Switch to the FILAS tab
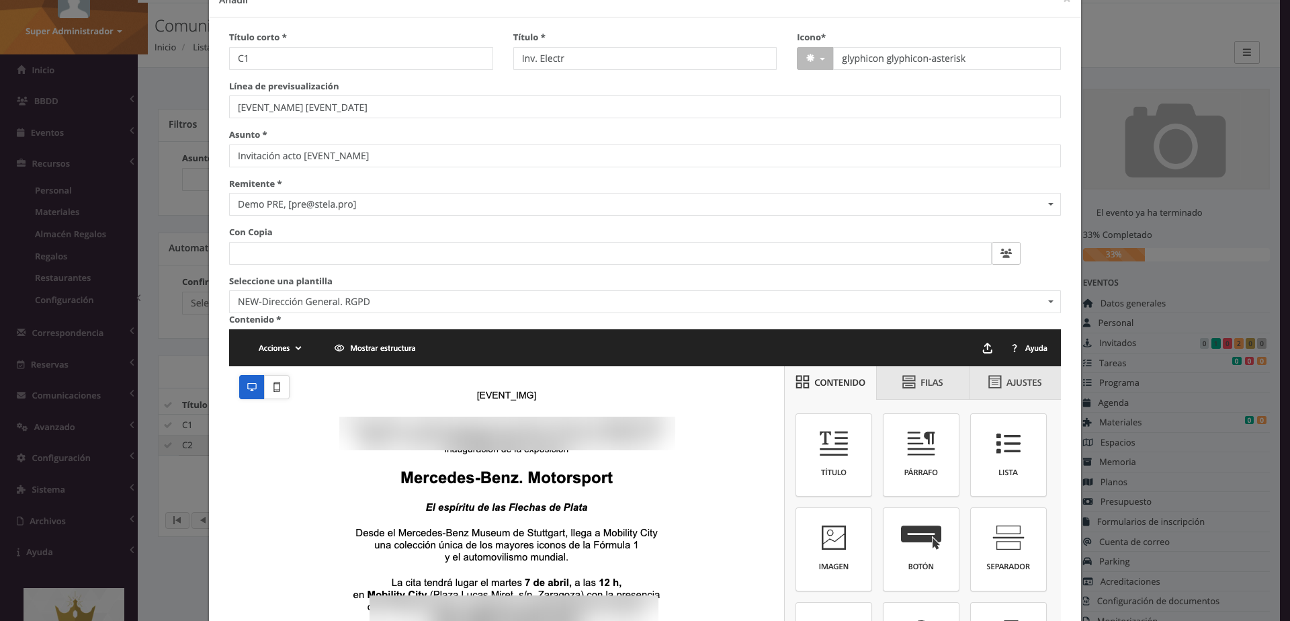 (x=922, y=382)
